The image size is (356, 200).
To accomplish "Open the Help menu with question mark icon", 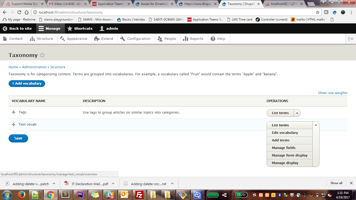I will tap(218, 39).
